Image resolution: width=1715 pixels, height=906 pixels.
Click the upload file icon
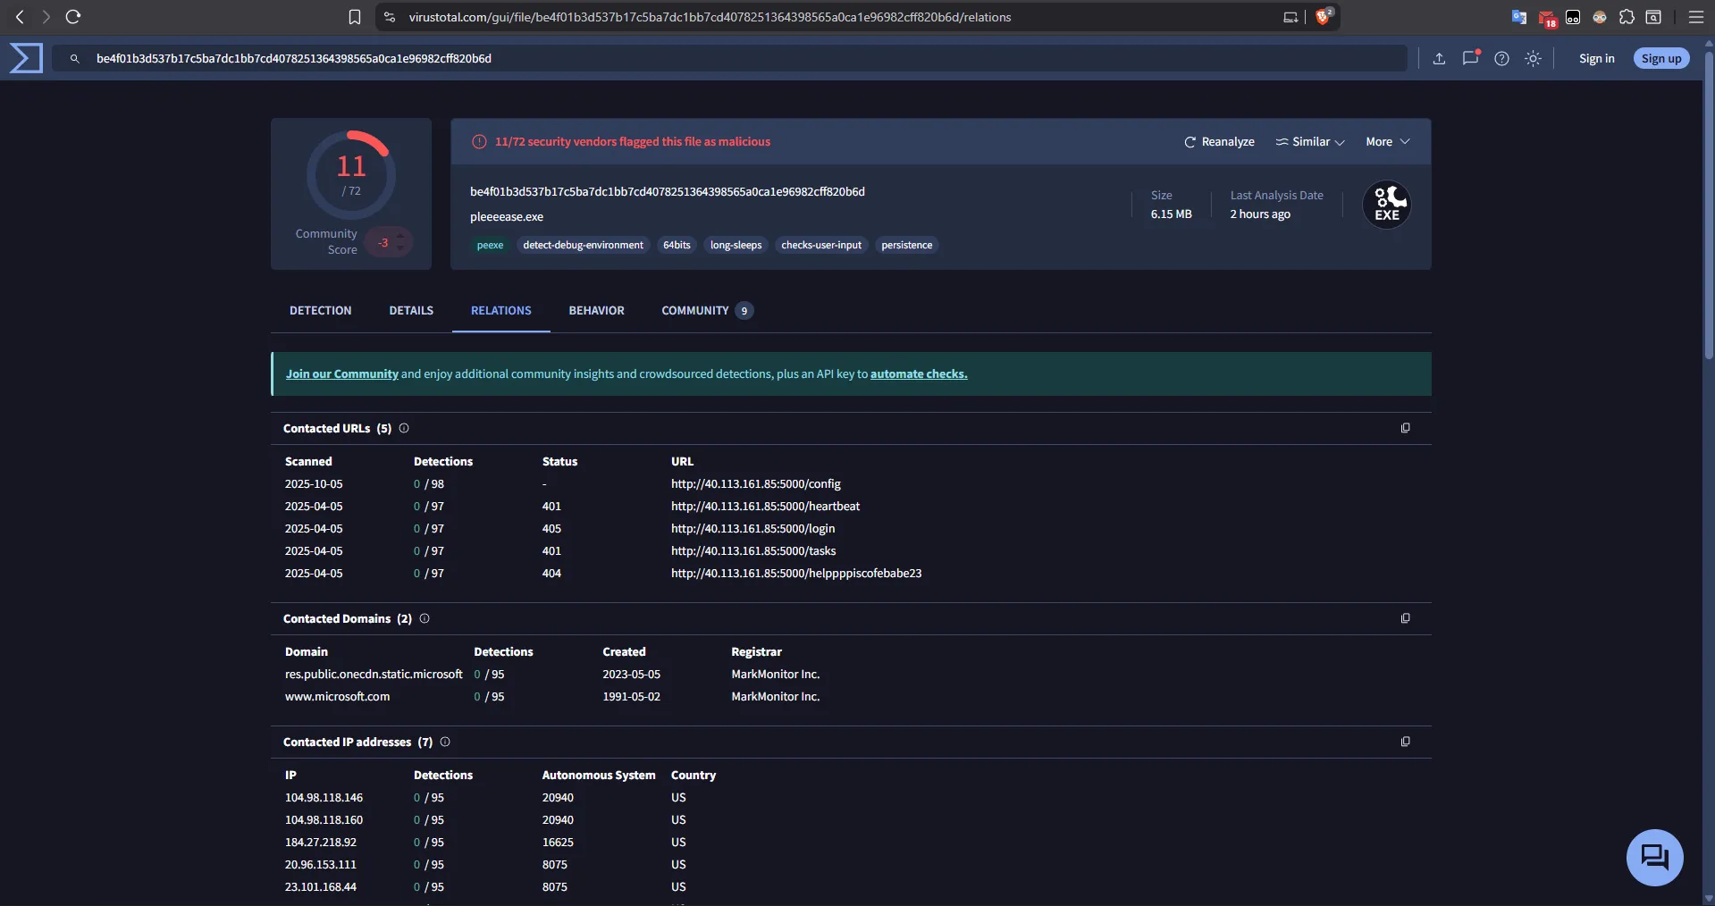[1439, 59]
